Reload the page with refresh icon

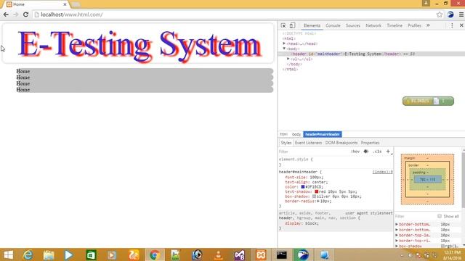click(25, 14)
